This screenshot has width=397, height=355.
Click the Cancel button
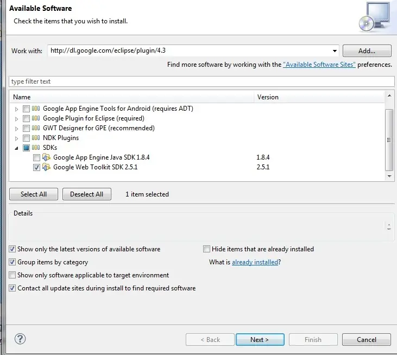click(367, 339)
